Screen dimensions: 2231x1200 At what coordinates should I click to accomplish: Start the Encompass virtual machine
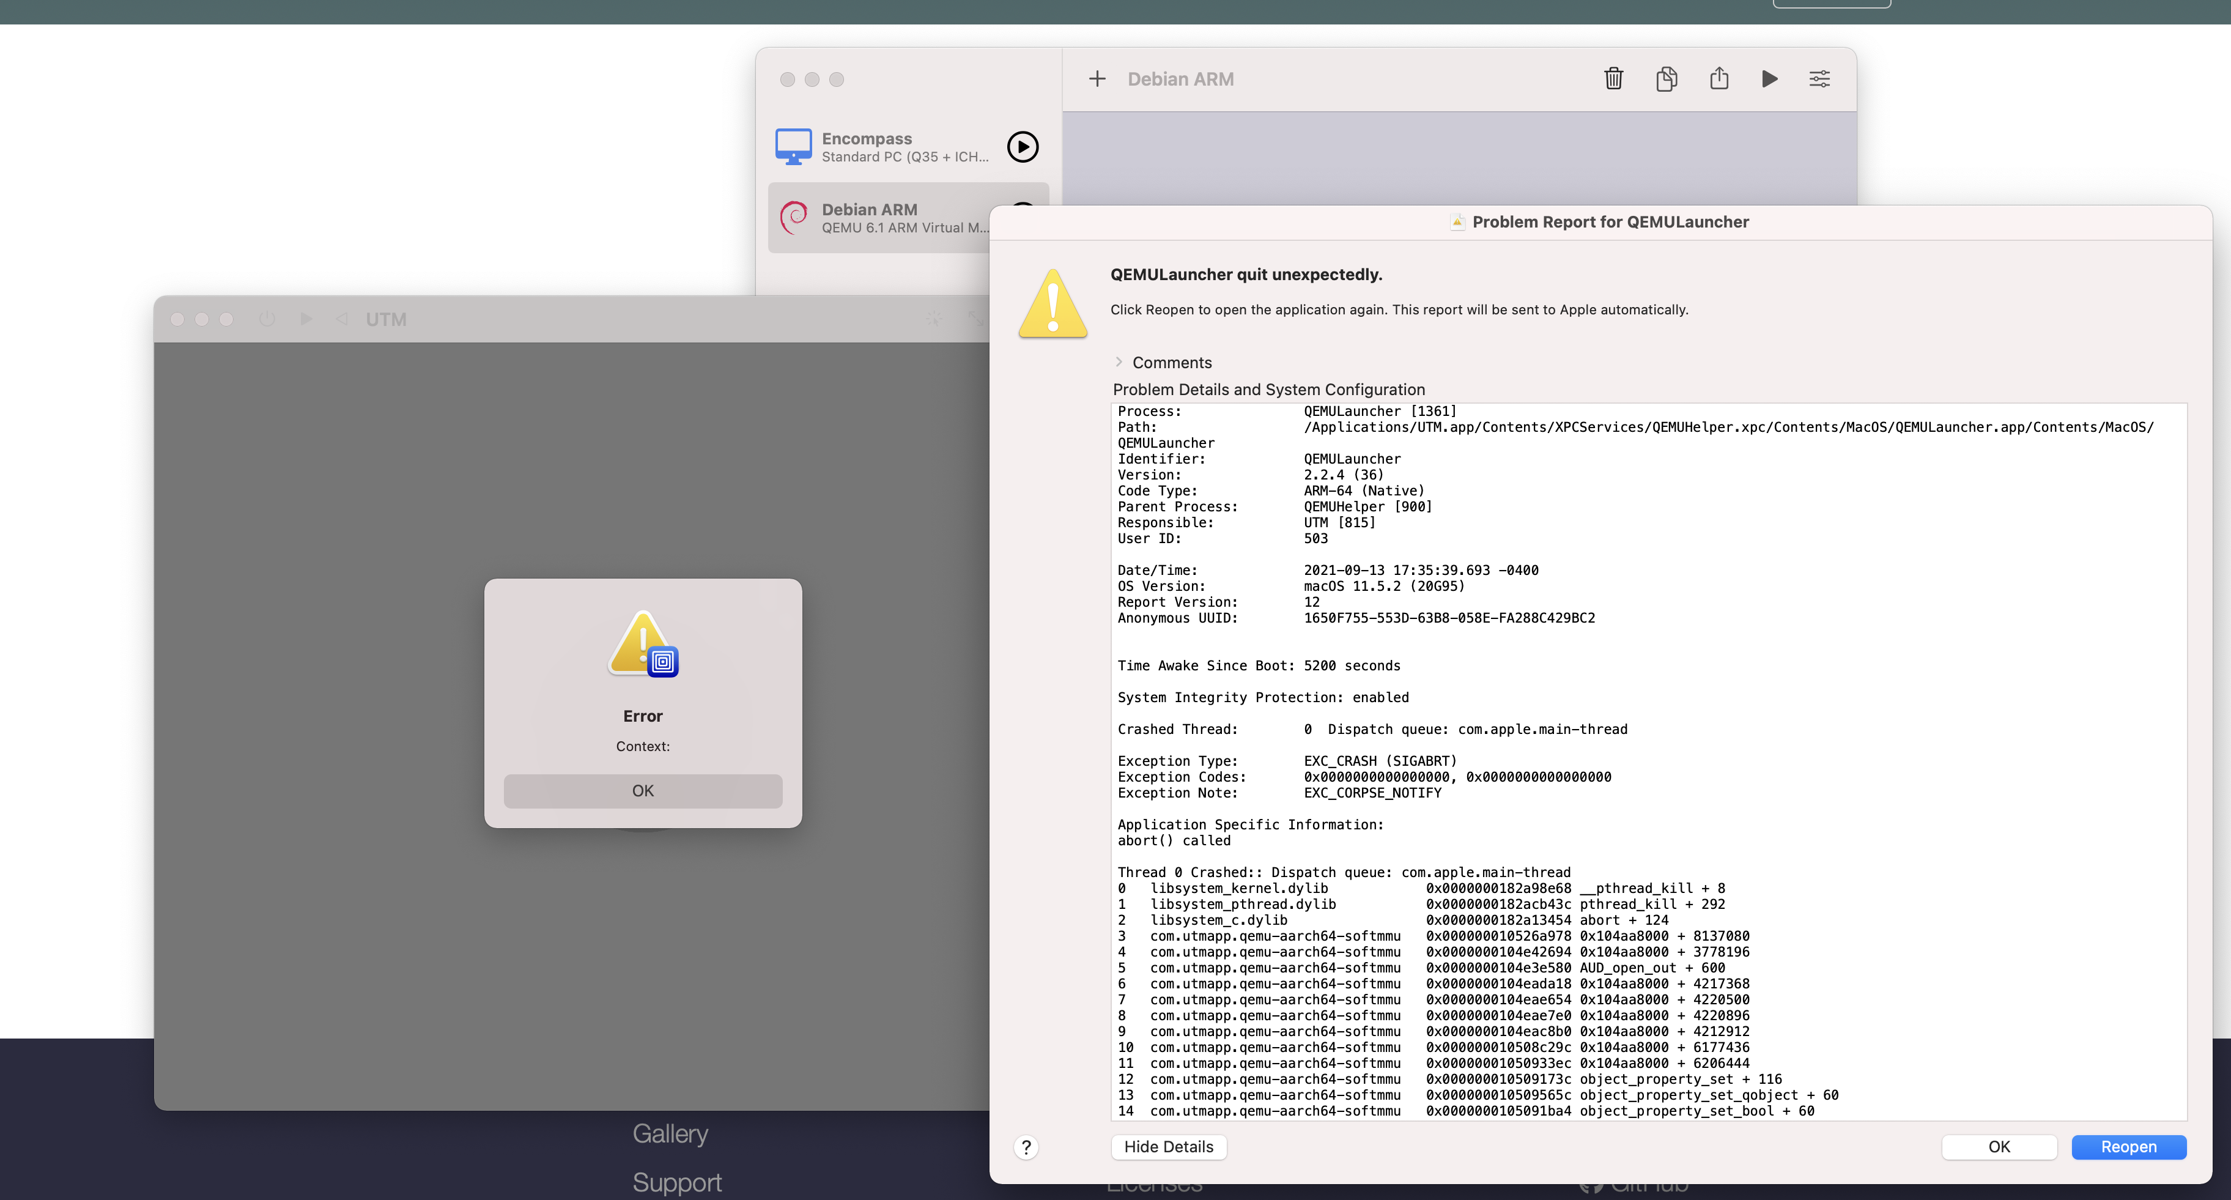(1023, 147)
